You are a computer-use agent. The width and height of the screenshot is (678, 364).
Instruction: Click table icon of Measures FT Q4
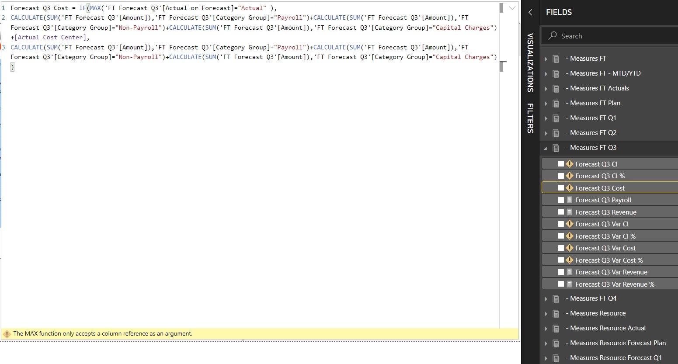(x=556, y=298)
